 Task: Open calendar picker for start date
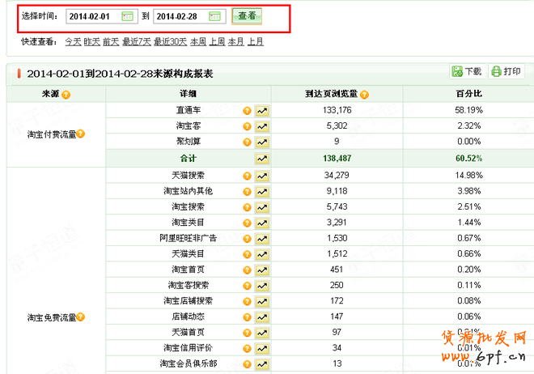click(127, 16)
